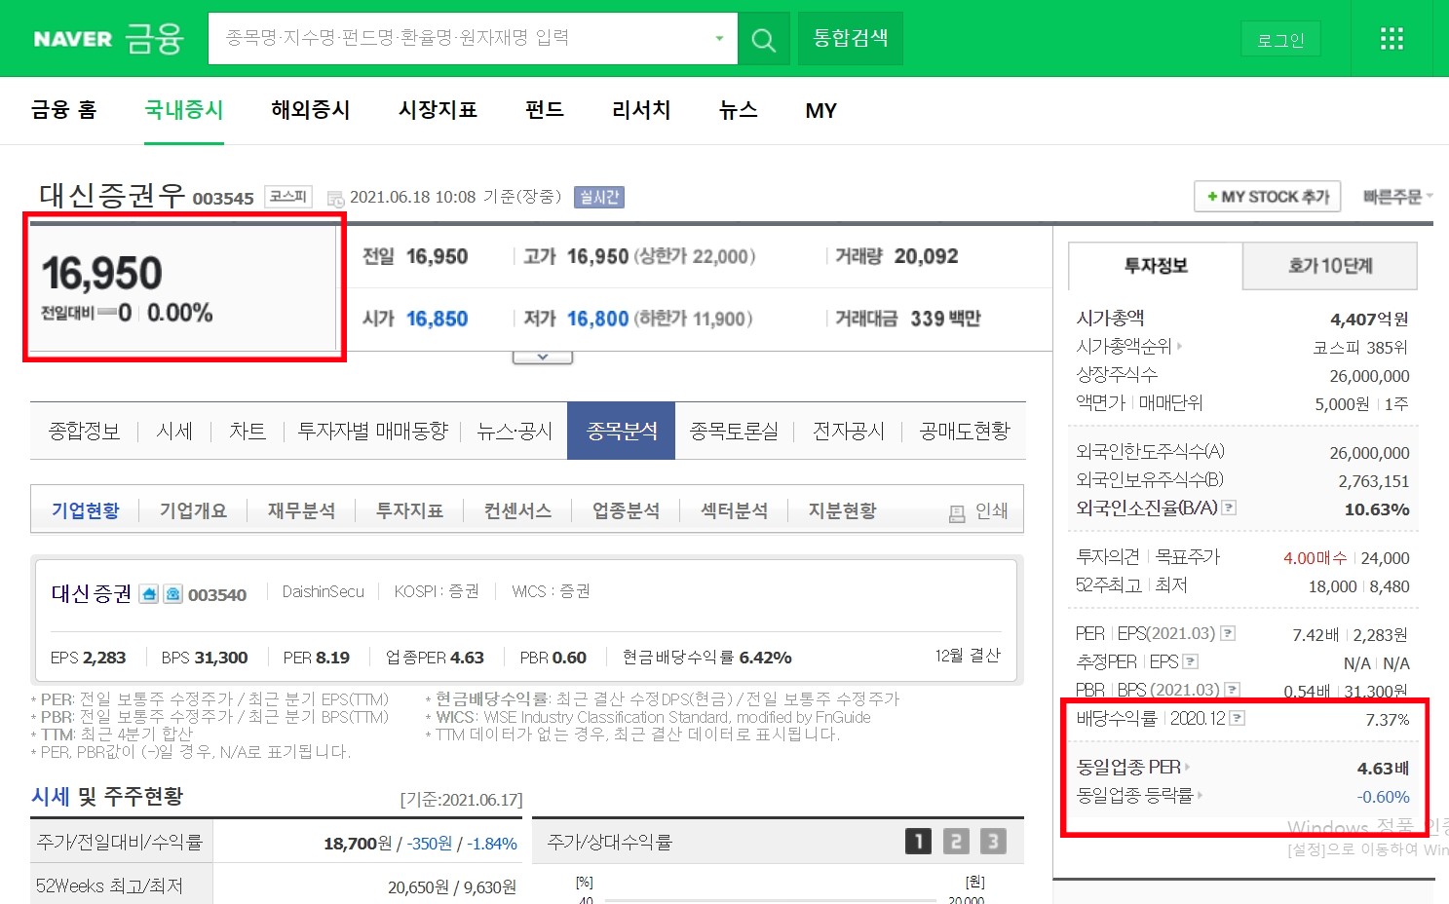Select the 기업현황 sub-tab
Image resolution: width=1449 pixels, height=904 pixels.
86,510
